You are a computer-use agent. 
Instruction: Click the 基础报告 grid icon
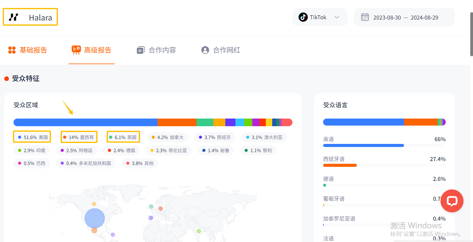point(12,50)
